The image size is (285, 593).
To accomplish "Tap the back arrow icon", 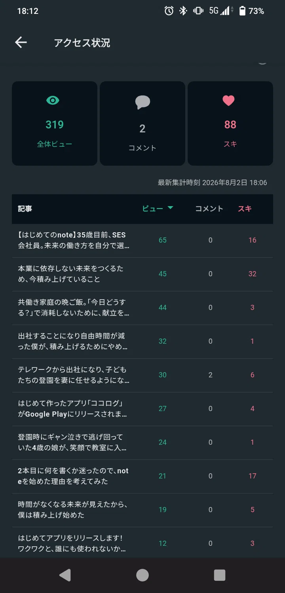I will [x=21, y=43].
